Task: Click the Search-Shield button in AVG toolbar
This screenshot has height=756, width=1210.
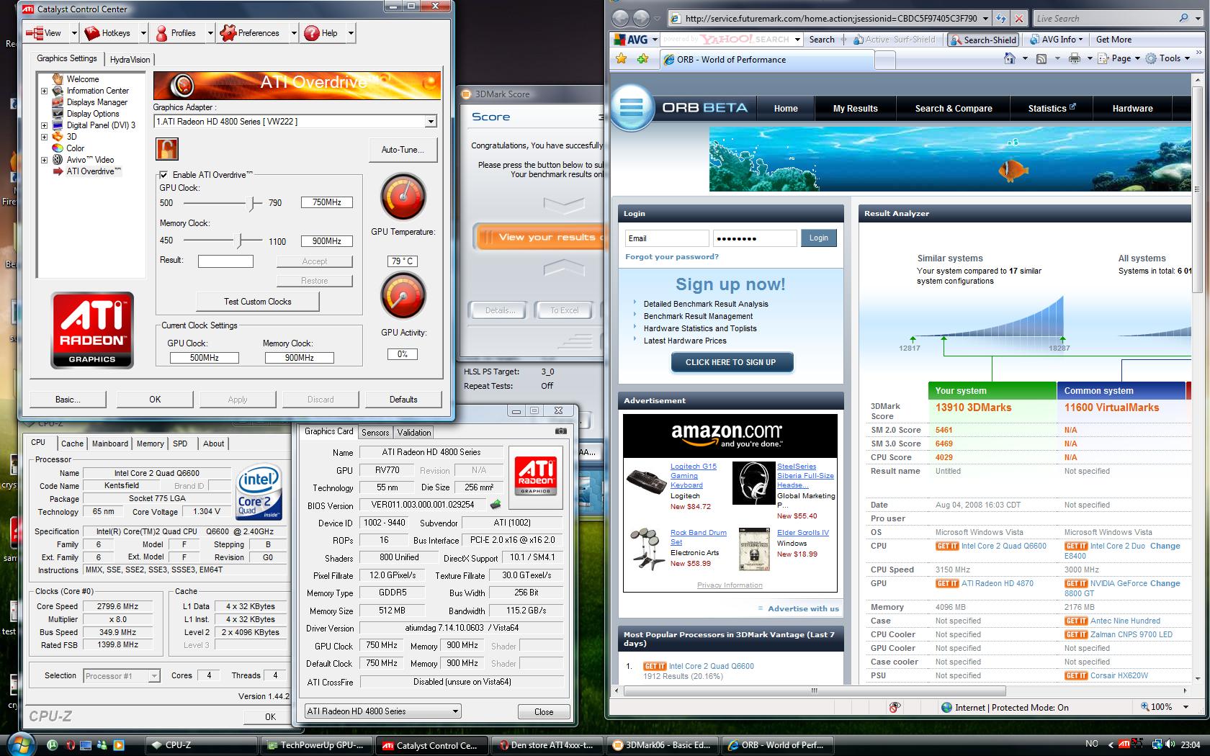Action: tap(983, 40)
